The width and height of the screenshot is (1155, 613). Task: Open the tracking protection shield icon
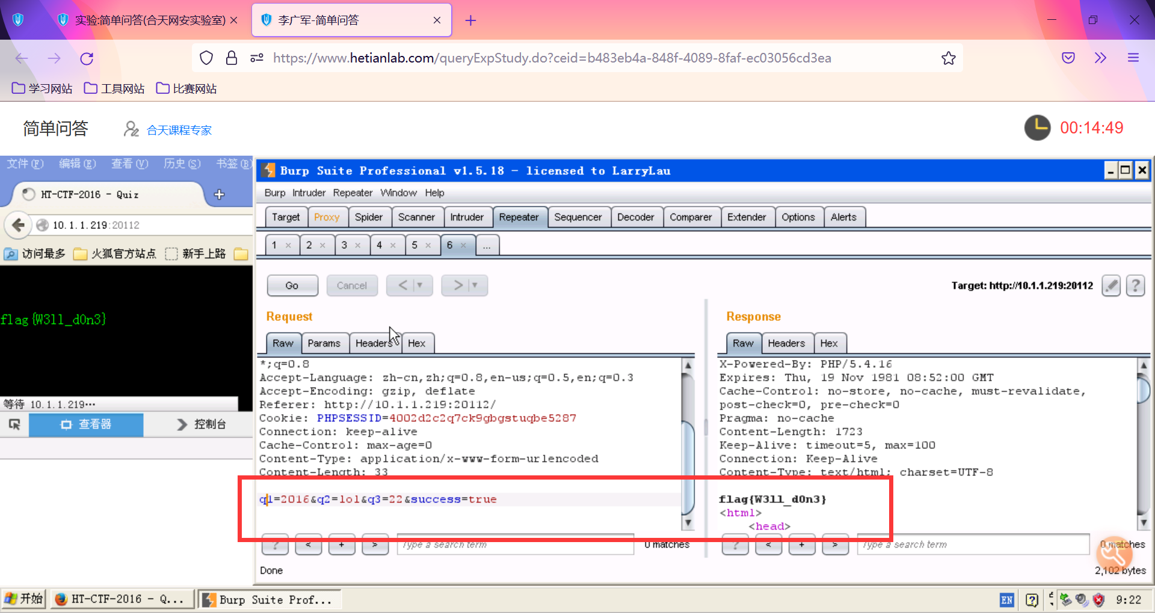[206, 58]
